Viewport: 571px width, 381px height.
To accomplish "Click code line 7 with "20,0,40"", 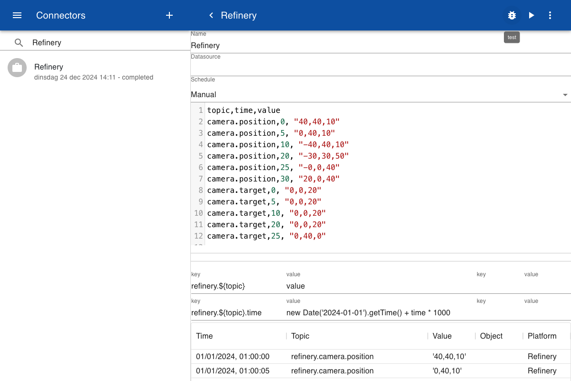I will click(x=274, y=179).
